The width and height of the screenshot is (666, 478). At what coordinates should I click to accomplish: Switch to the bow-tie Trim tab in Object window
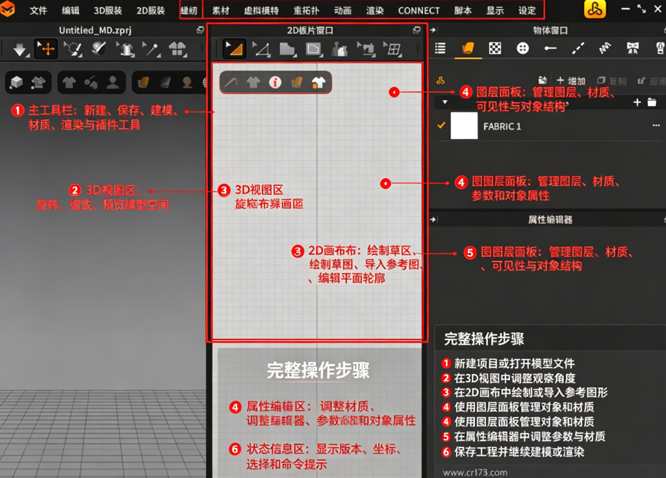tap(633, 49)
